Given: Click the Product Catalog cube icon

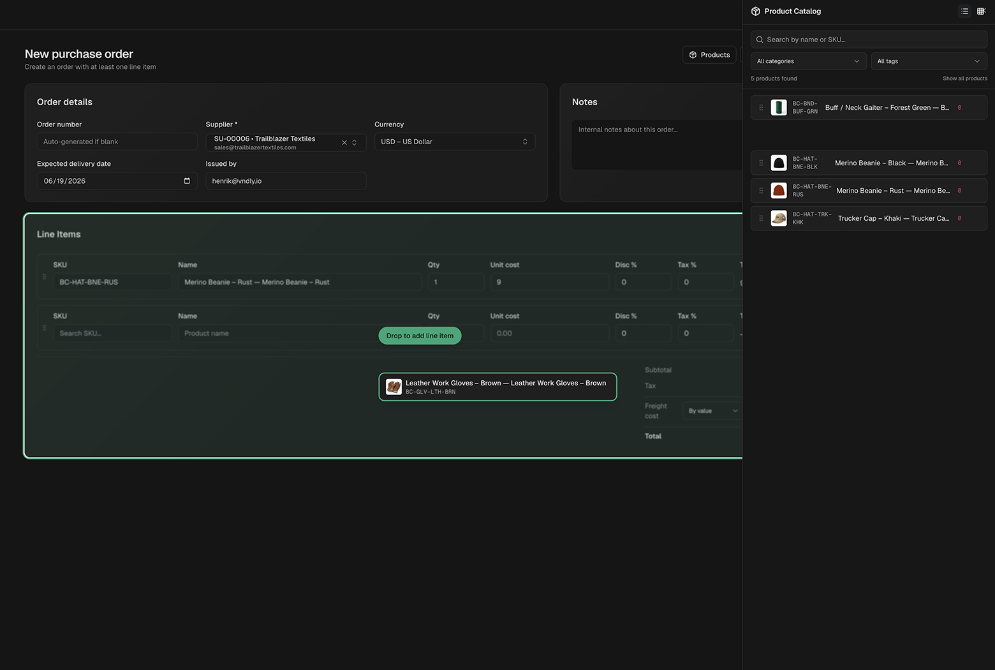Looking at the screenshot, I should (756, 11).
